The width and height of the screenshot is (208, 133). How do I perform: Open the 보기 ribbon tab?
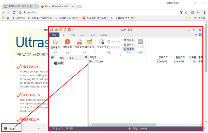coord(92,35)
